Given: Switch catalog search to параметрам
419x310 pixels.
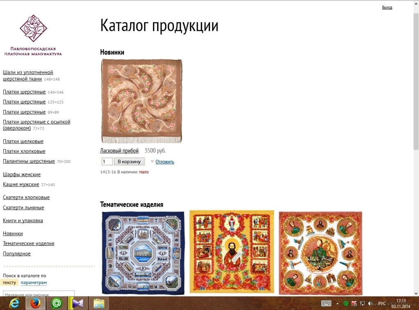Looking at the screenshot, I should tap(34, 283).
